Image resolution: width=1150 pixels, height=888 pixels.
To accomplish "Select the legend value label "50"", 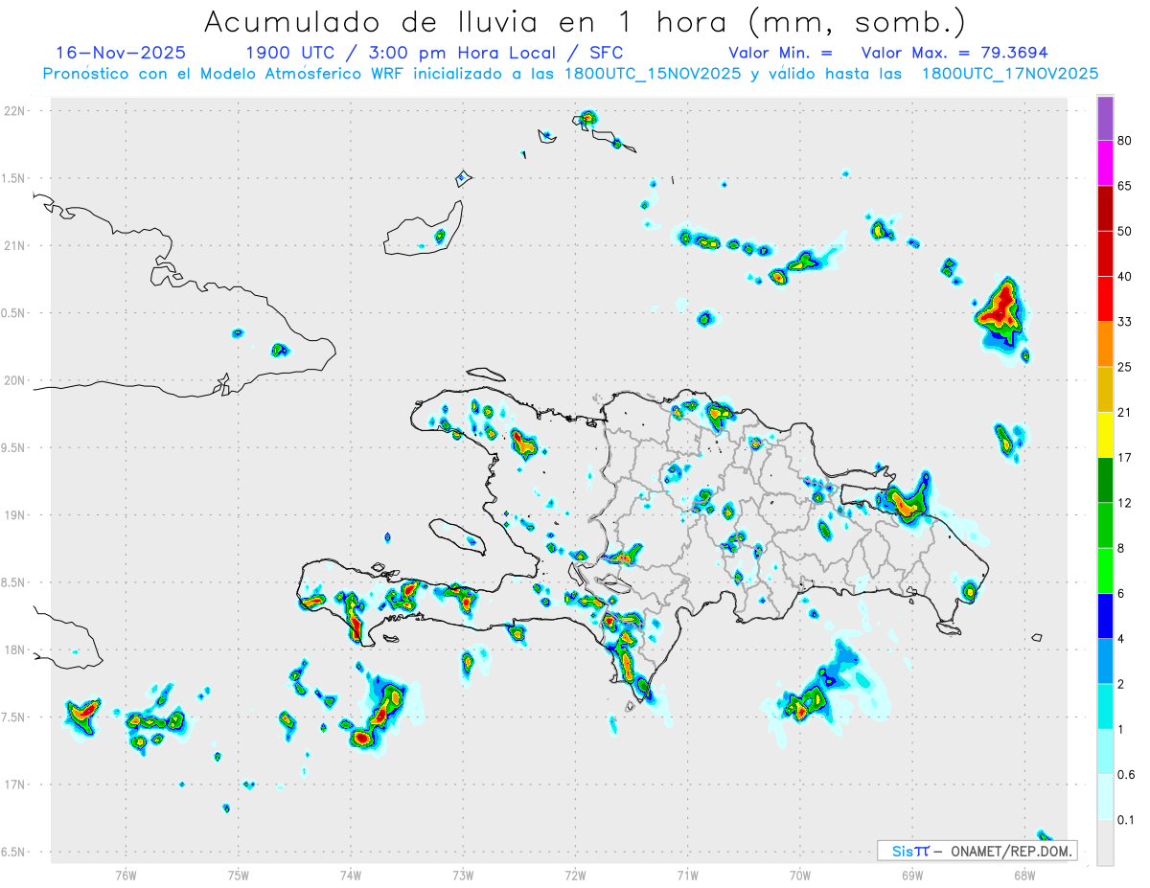I will 1125,232.
